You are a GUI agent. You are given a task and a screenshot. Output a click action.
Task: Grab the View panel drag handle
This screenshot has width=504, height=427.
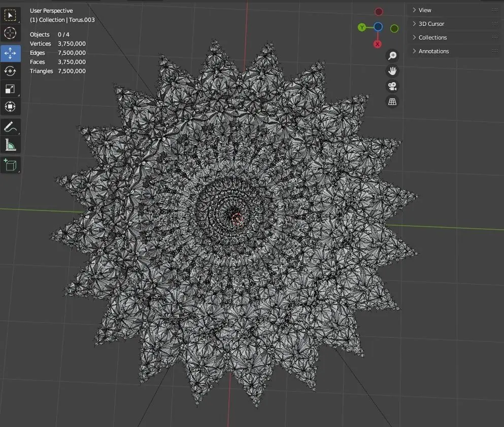[x=495, y=10]
